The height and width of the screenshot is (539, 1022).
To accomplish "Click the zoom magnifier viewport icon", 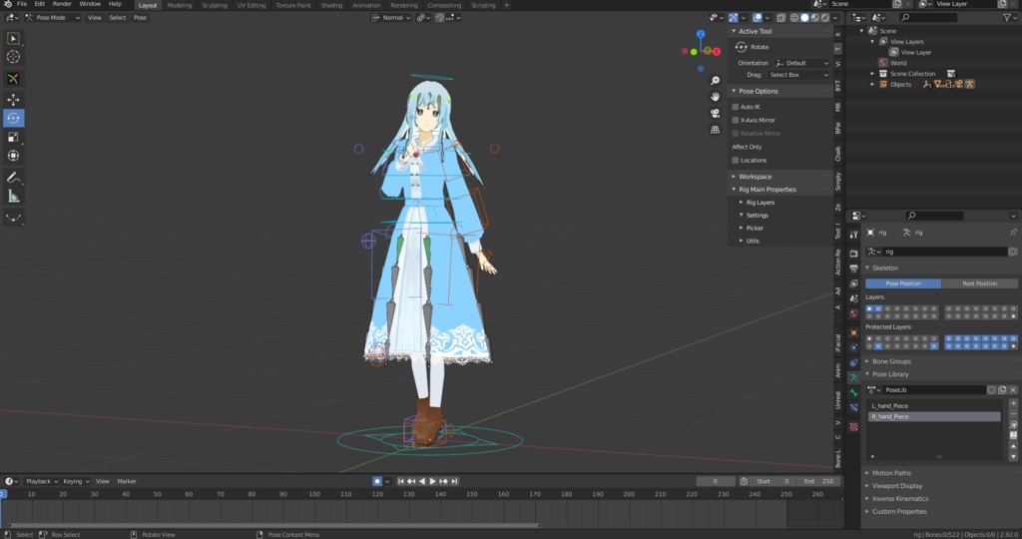I will [x=715, y=80].
